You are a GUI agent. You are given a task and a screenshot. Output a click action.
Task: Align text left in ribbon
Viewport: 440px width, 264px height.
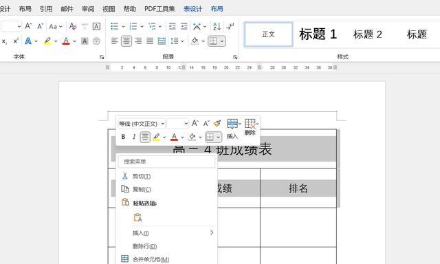pos(115,41)
